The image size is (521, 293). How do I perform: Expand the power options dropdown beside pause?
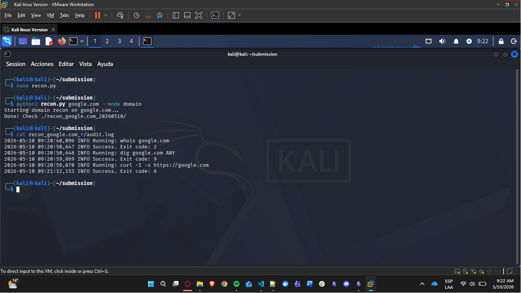[106, 15]
